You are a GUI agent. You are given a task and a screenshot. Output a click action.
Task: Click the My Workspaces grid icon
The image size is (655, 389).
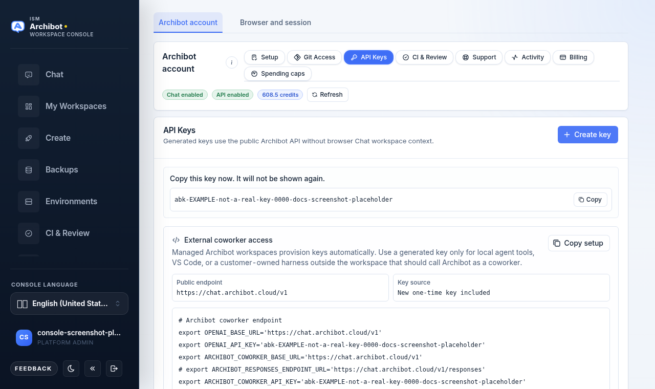tap(29, 106)
